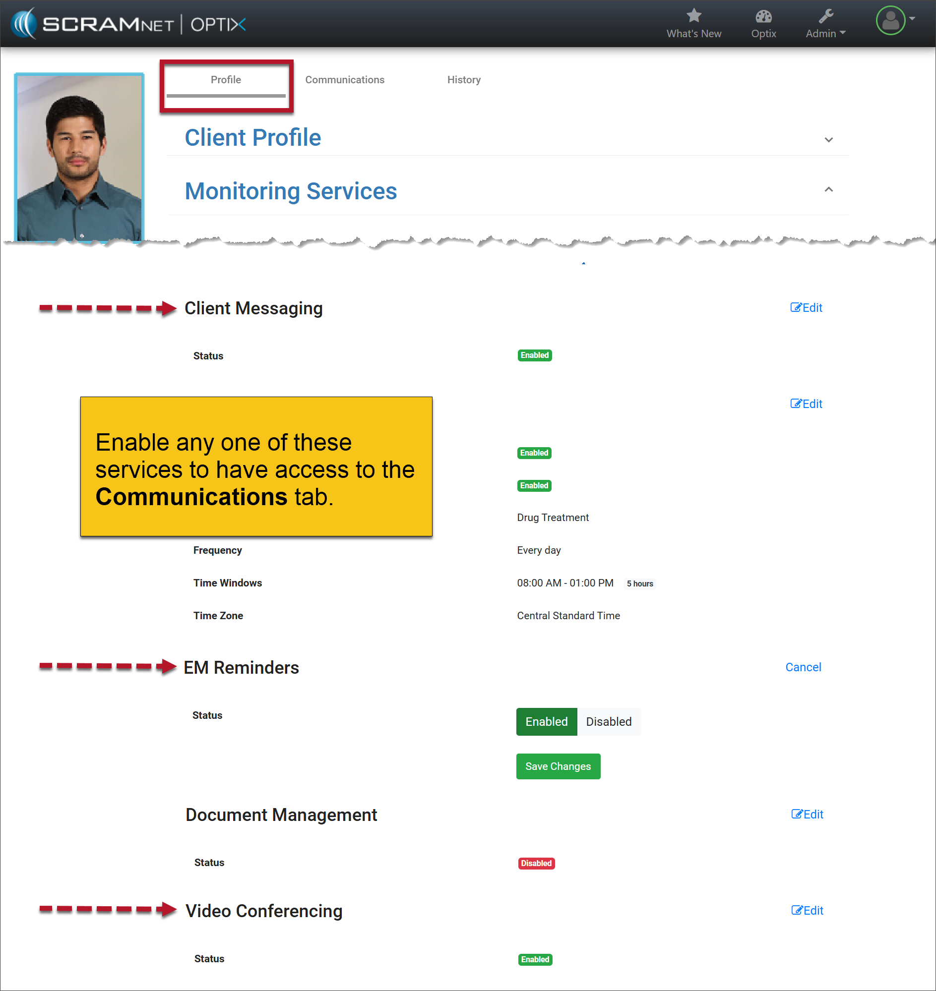Collapse the Monitoring Services section chevron
Viewport: 936px width, 991px height.
[x=829, y=189]
